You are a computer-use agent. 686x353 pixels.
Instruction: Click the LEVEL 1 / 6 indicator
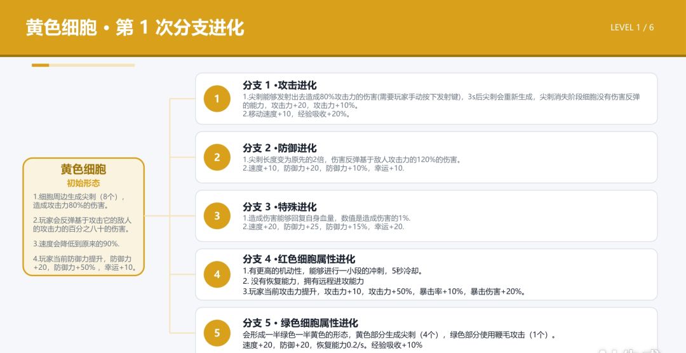632,27
